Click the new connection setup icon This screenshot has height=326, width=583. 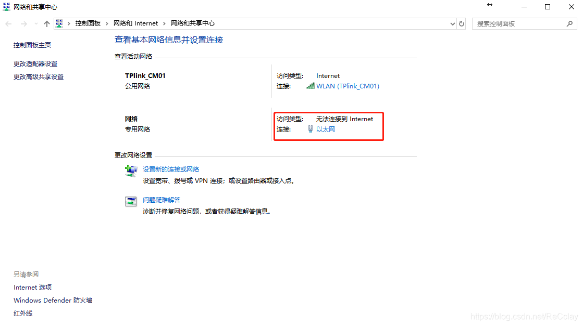[x=131, y=171]
